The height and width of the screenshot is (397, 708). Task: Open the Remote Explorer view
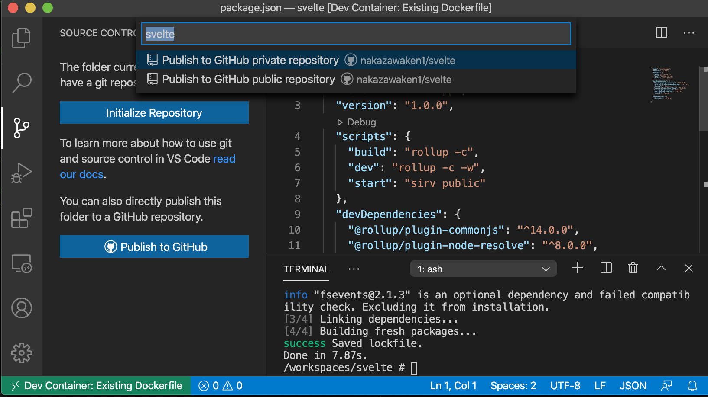tap(21, 263)
